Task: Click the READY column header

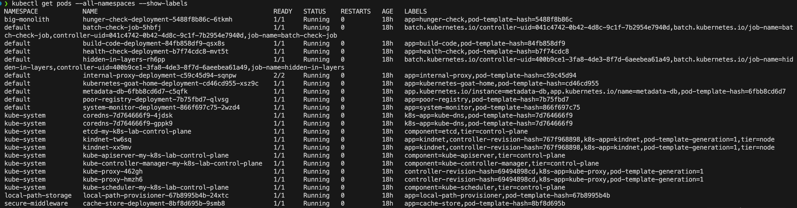Action: (x=283, y=11)
